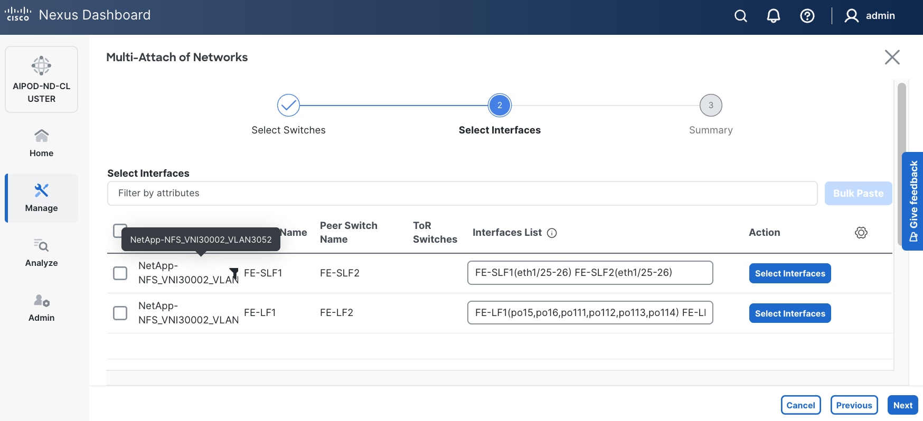Check the FE-SLF1 row checkbox
The height and width of the screenshot is (421, 923).
coord(120,273)
